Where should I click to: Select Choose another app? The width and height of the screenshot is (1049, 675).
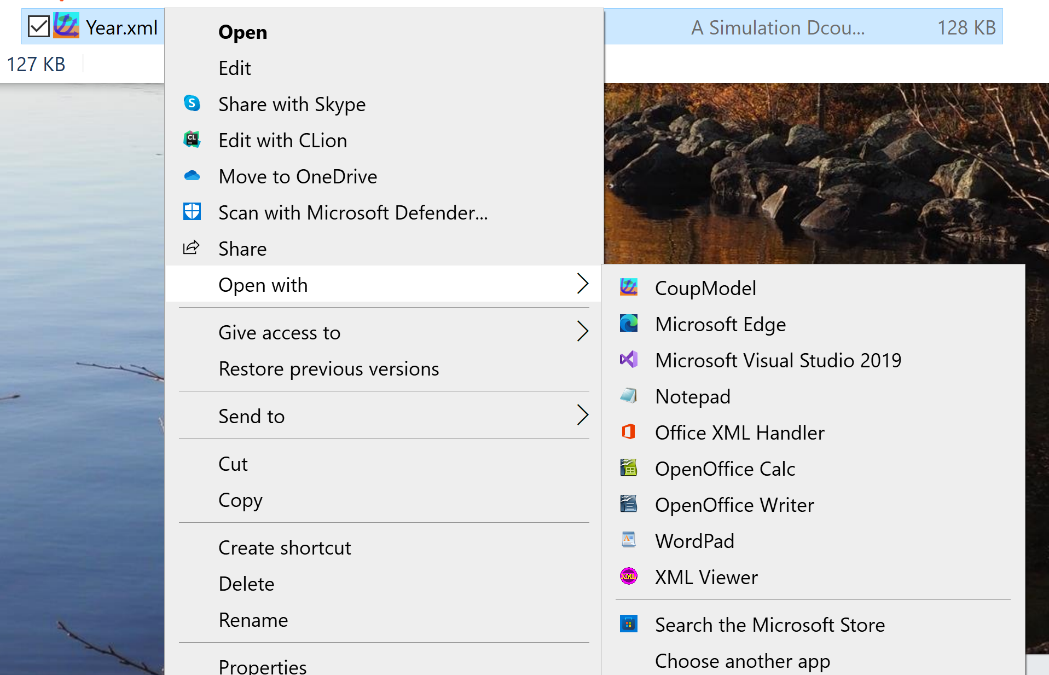pyautogui.click(x=813, y=661)
